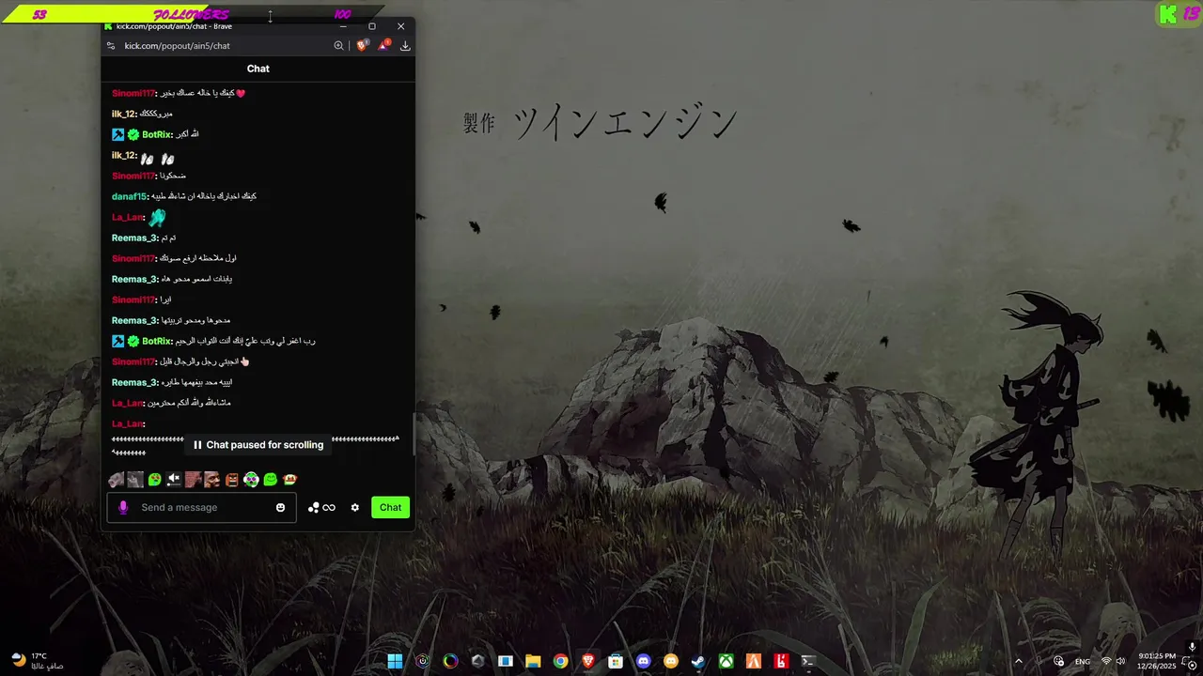Open Brave browser taskbar icon

588,661
